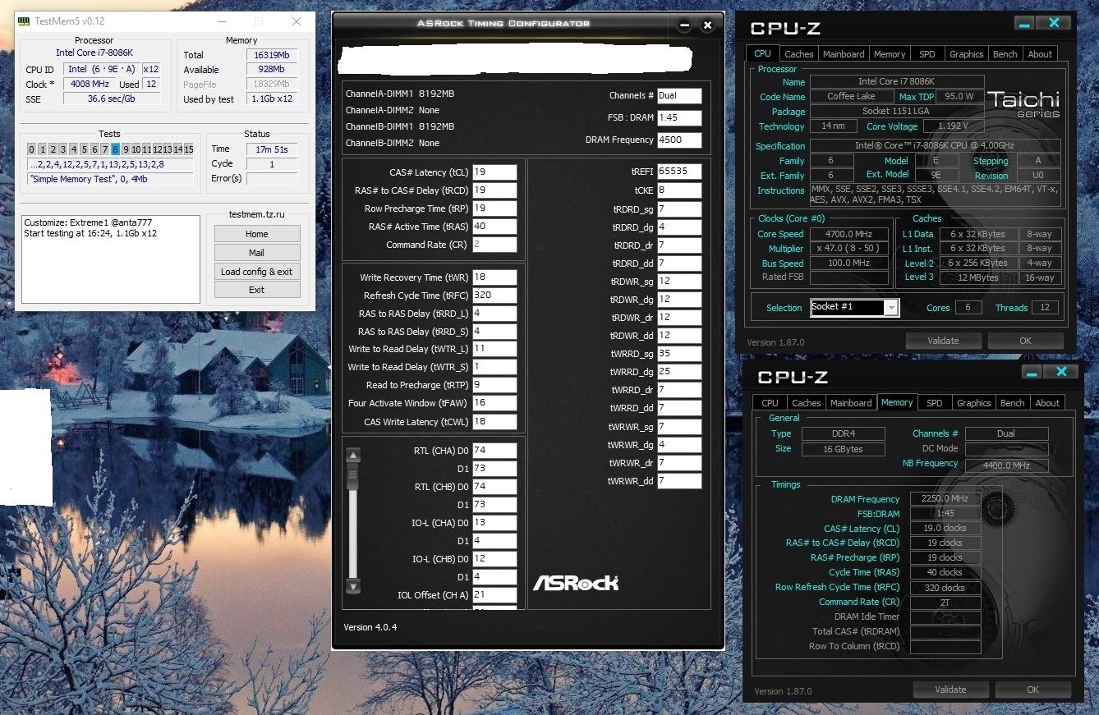Click the Total memory value 16319Mb
1099x715 pixels.
click(272, 55)
